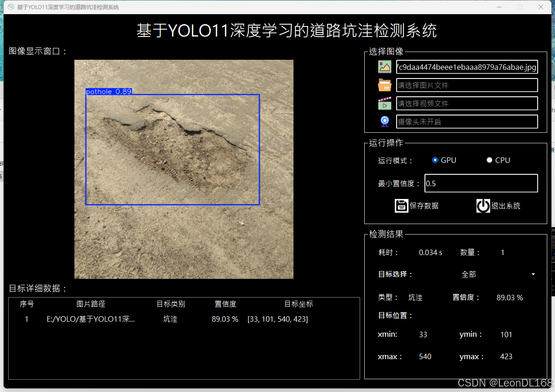Click the loaded jpg filename field
The height and width of the screenshot is (392, 555).
coord(467,67)
